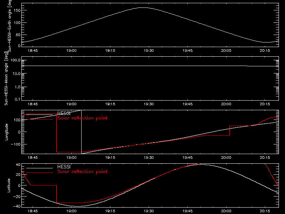Select HESSI legend label in Latitude plot
The height and width of the screenshot is (214, 285).
(64, 167)
